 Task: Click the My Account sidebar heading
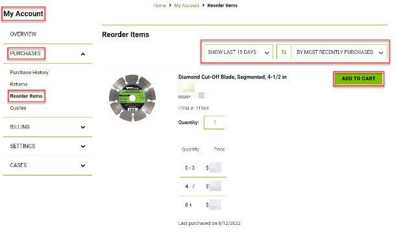[x=23, y=14]
